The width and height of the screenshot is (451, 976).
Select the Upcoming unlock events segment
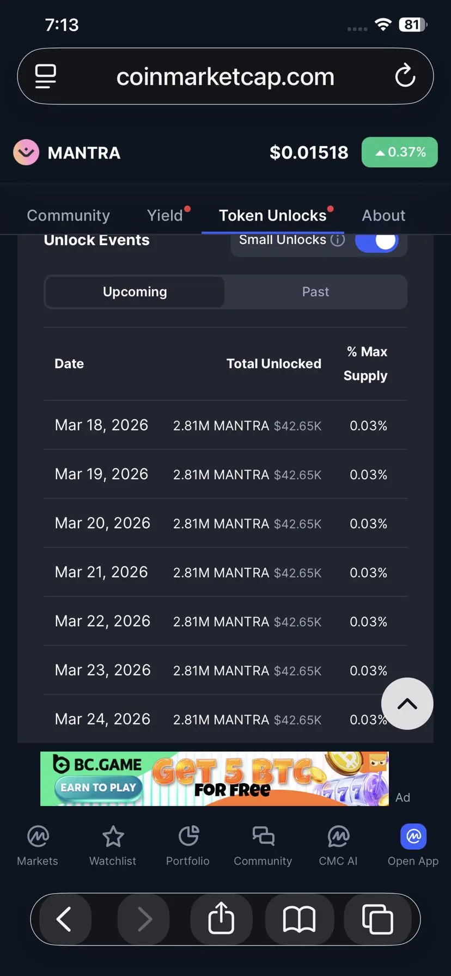click(135, 292)
